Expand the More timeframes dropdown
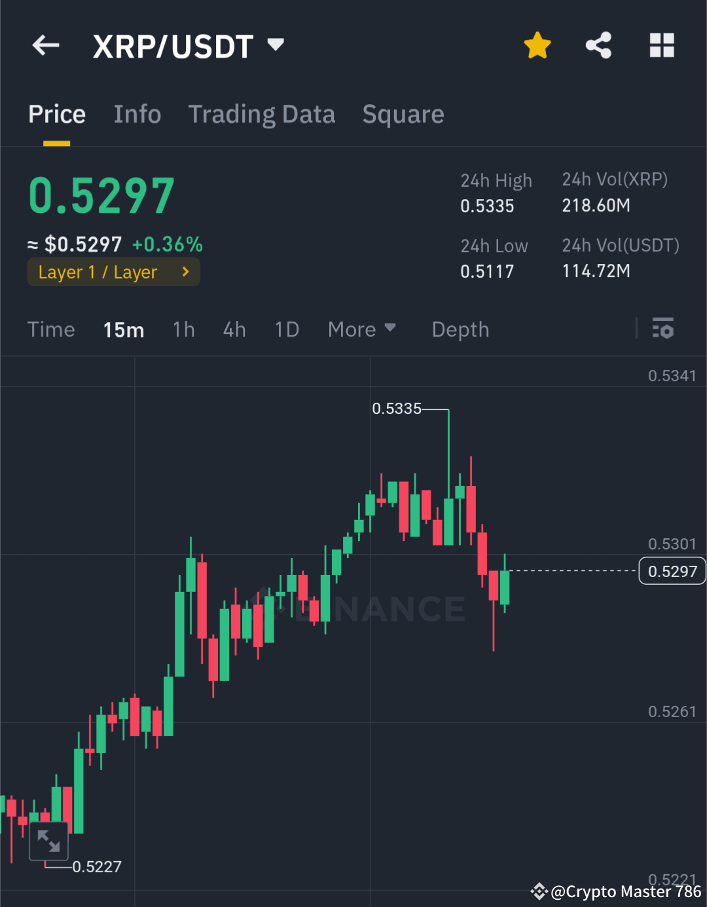The image size is (707, 907). tap(362, 329)
